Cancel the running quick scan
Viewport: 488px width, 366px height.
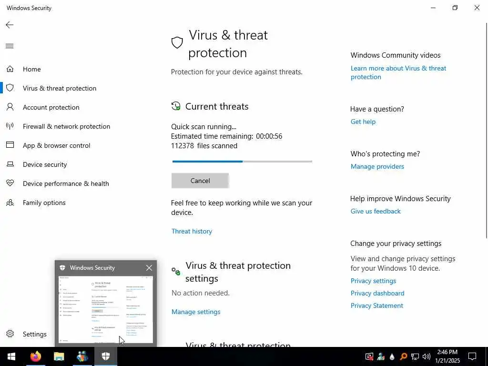point(200,181)
